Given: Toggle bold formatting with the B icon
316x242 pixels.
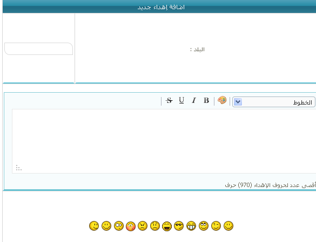Looking at the screenshot, I should 206,100.
